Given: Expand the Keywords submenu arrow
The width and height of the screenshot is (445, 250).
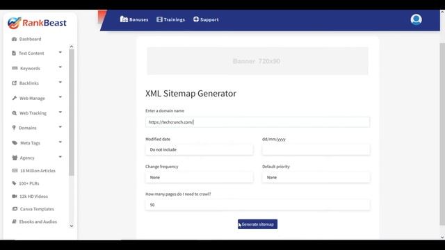Looking at the screenshot, I should [x=60, y=67].
